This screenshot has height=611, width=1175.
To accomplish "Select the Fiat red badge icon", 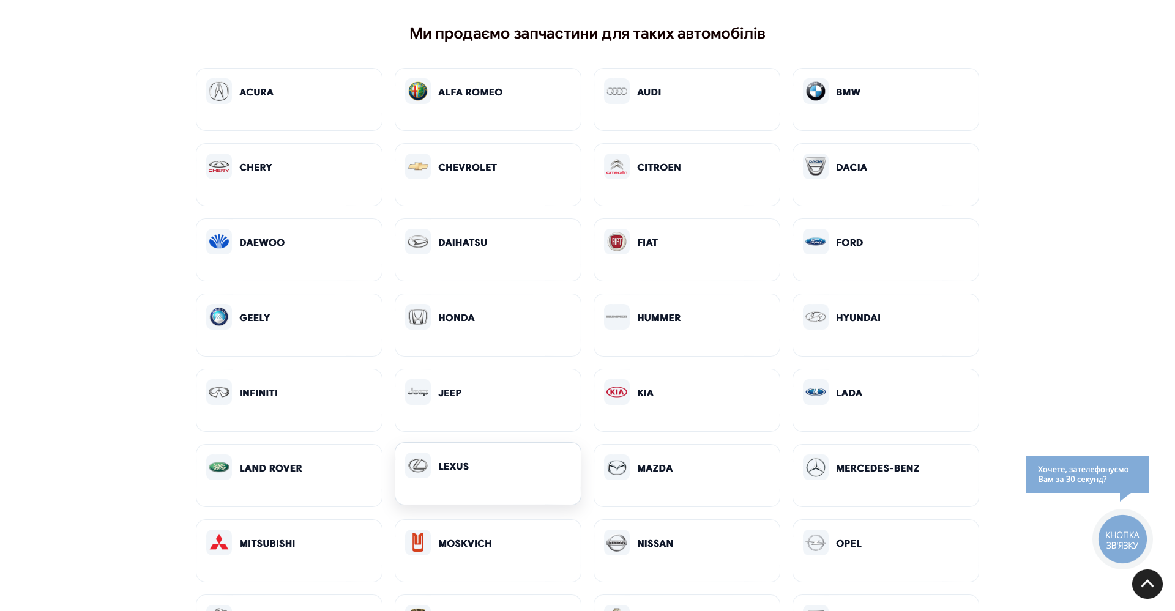I will [617, 242].
